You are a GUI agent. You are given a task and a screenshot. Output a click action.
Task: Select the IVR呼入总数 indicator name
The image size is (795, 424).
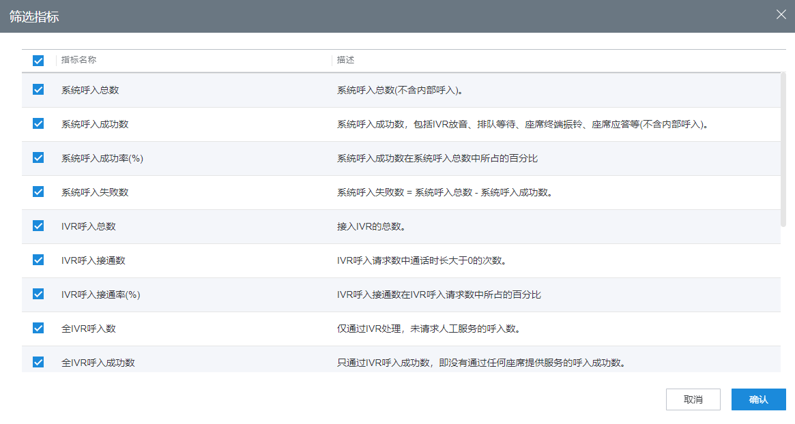[89, 226]
